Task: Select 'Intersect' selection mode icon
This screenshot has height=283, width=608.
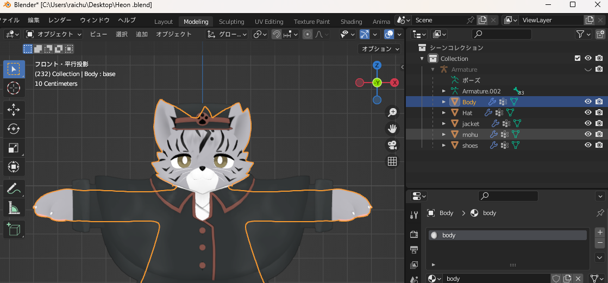Action: pos(69,49)
